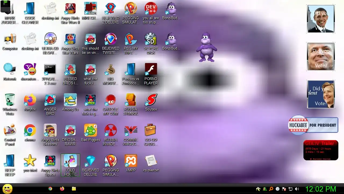Launch Angry Birds Seasons
Image resolution: width=344 pixels, height=194 pixels.
tap(50, 135)
